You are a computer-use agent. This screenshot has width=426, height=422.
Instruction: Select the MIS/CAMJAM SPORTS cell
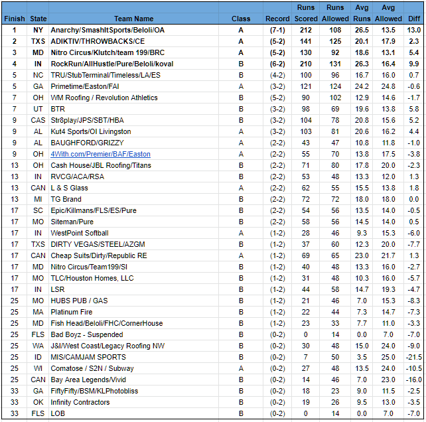coord(133,357)
